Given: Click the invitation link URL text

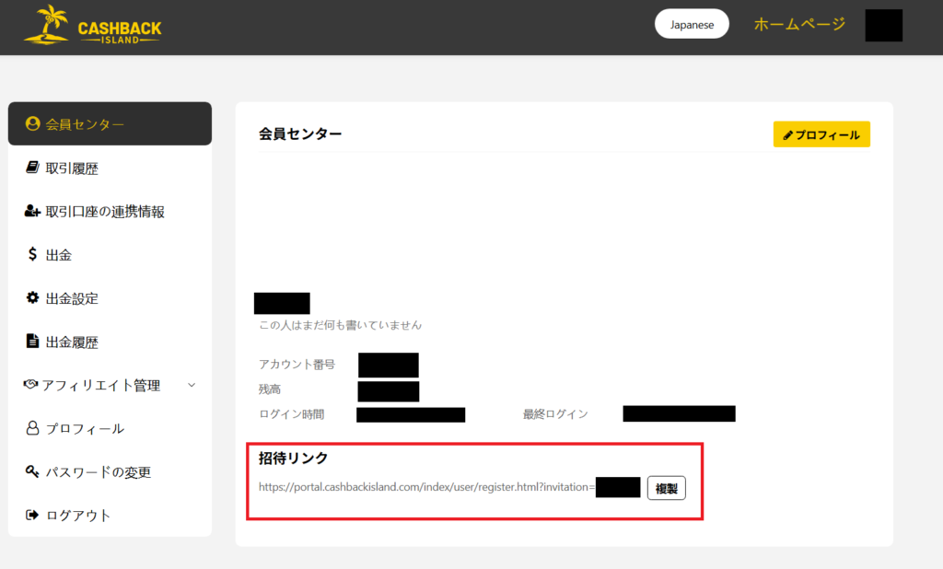Looking at the screenshot, I should point(426,487).
